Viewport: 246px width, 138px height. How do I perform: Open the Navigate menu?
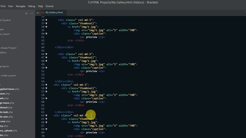click(x=20, y=6)
